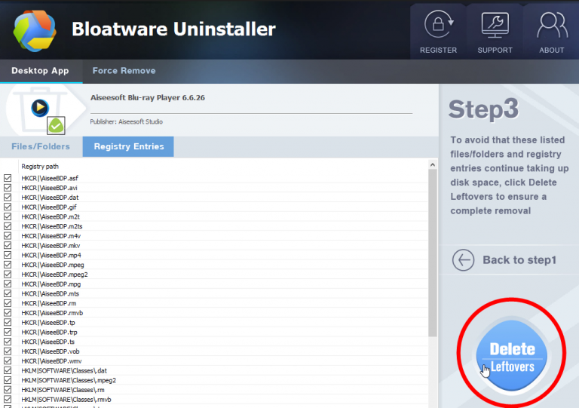Select the HKCR\AiseeBDP.trp row text

(49, 332)
